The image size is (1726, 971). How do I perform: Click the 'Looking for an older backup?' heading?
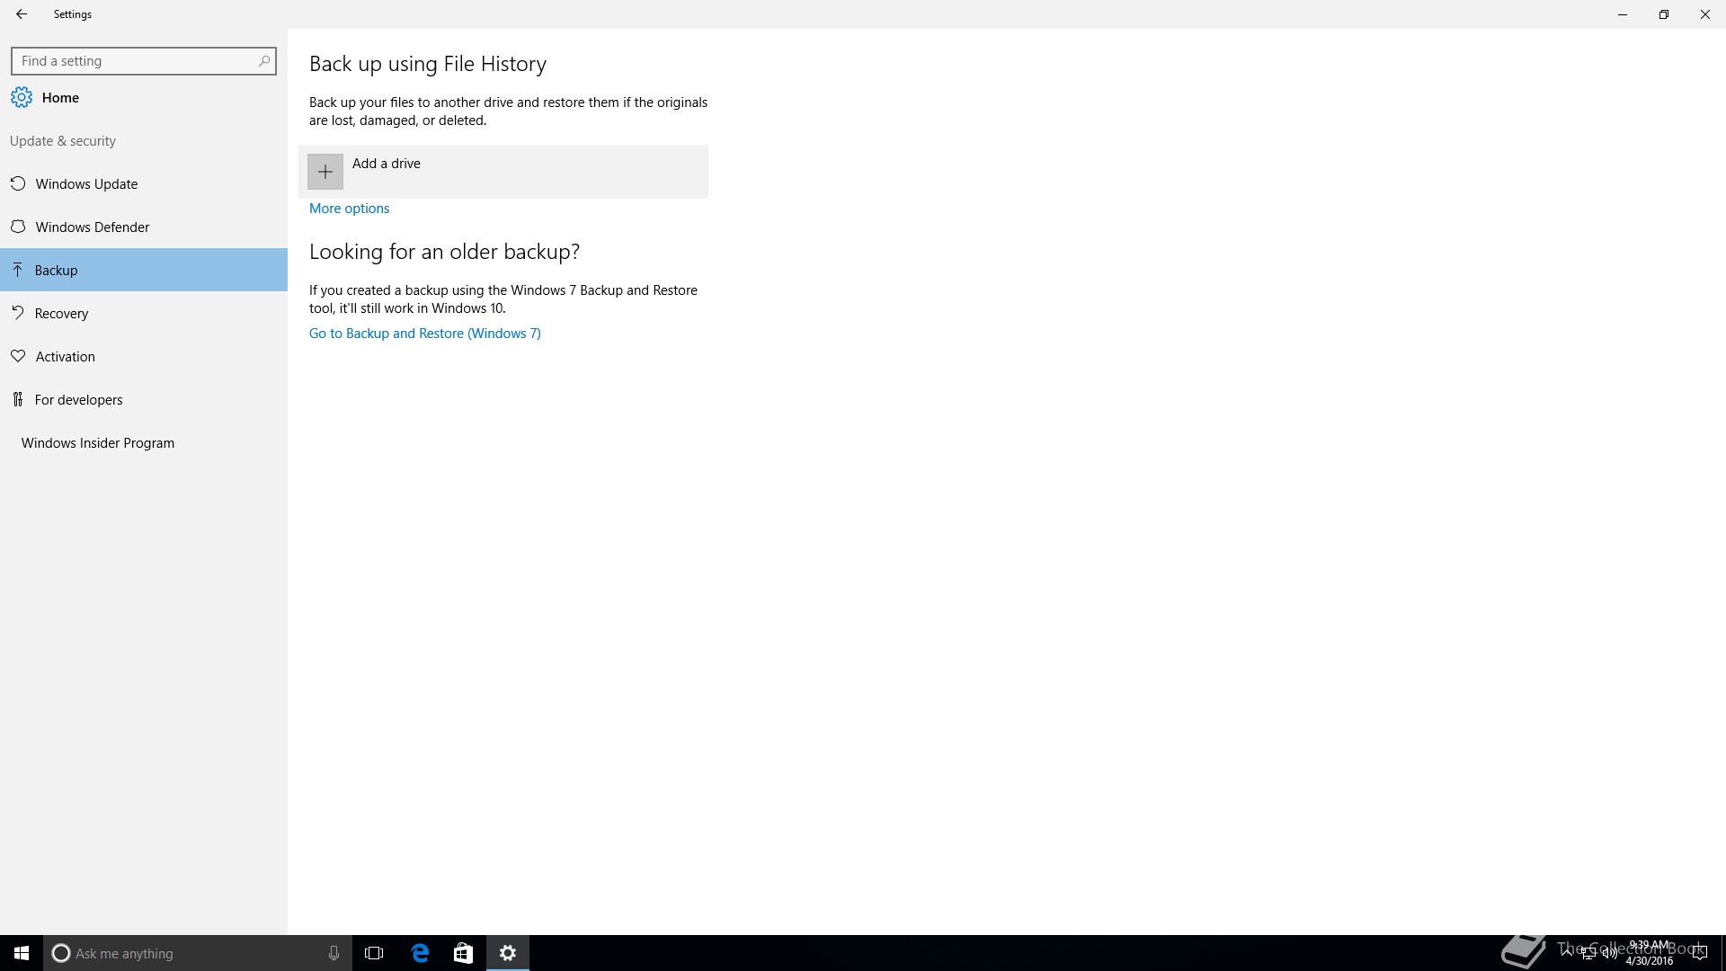[444, 252]
